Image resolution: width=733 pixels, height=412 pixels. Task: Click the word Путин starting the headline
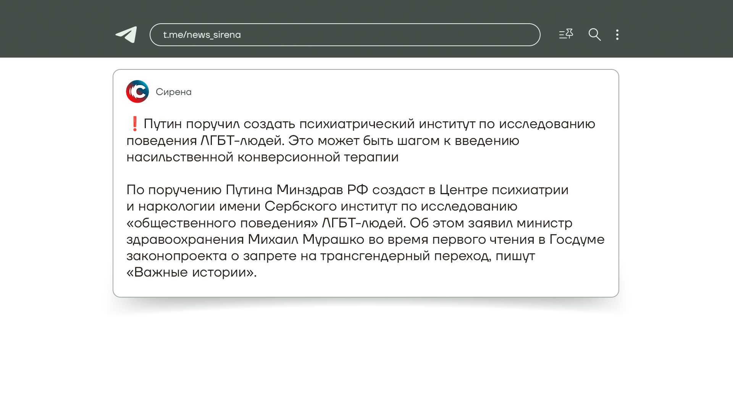[x=162, y=124]
